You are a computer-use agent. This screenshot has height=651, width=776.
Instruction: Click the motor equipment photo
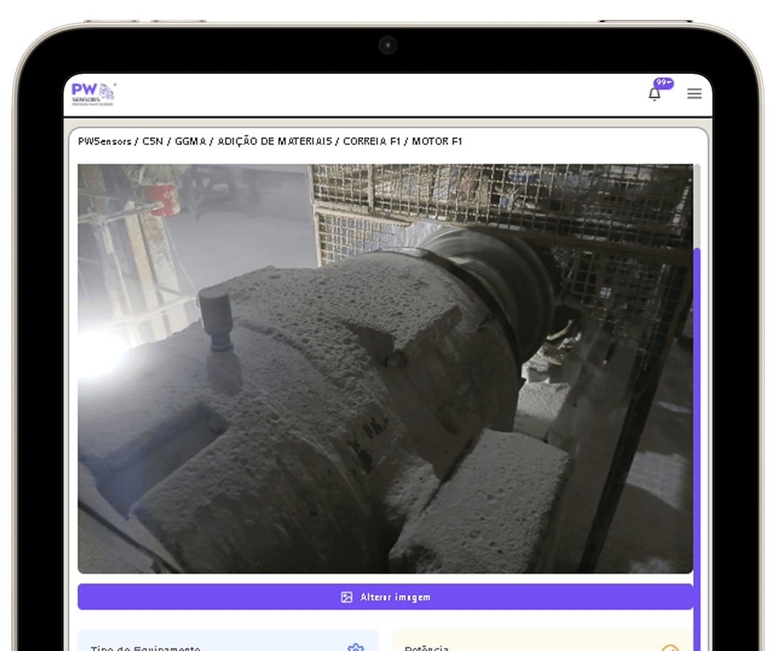click(x=387, y=366)
